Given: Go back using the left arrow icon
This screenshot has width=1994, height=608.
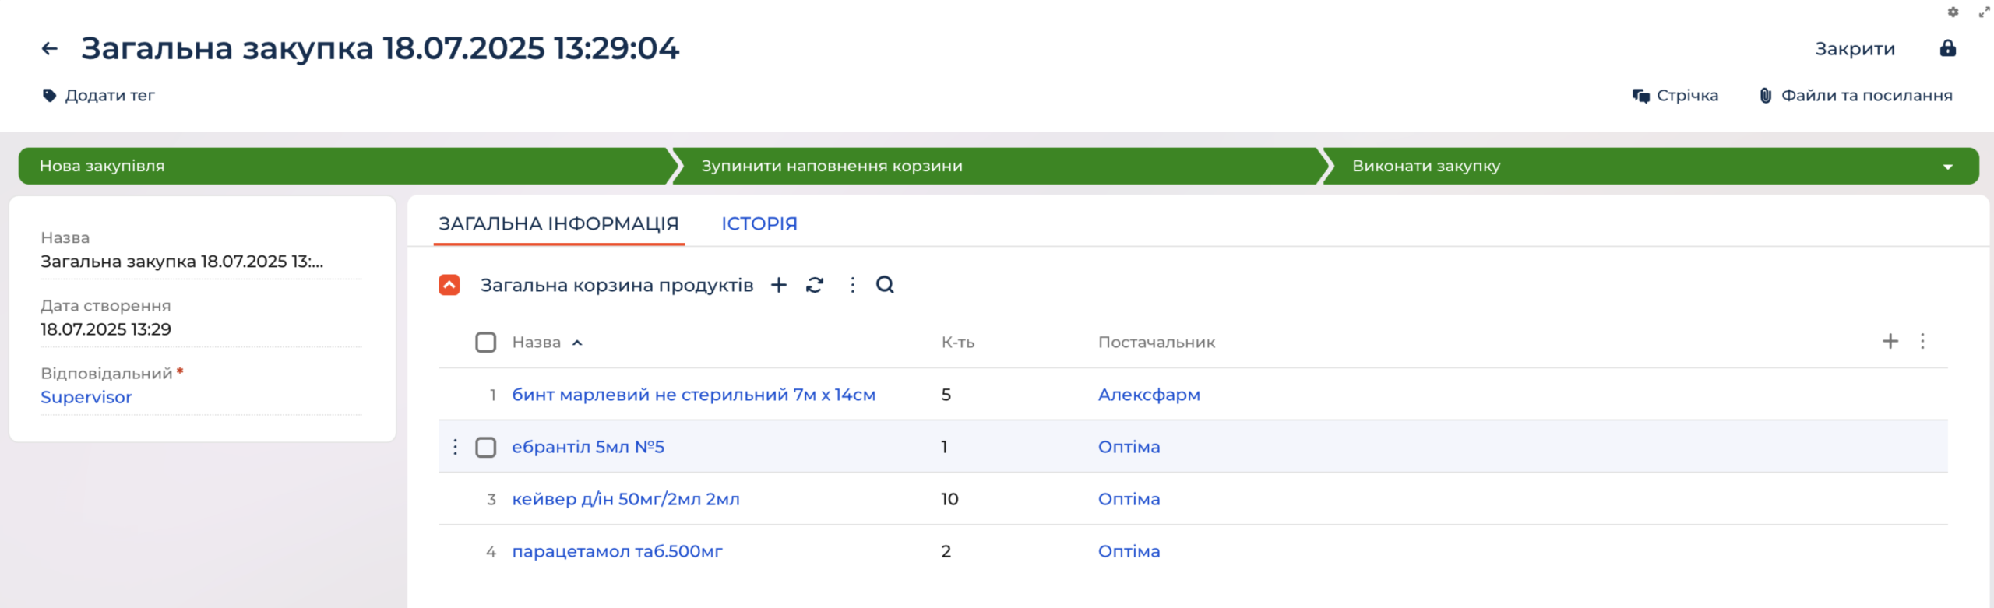Looking at the screenshot, I should click(50, 48).
